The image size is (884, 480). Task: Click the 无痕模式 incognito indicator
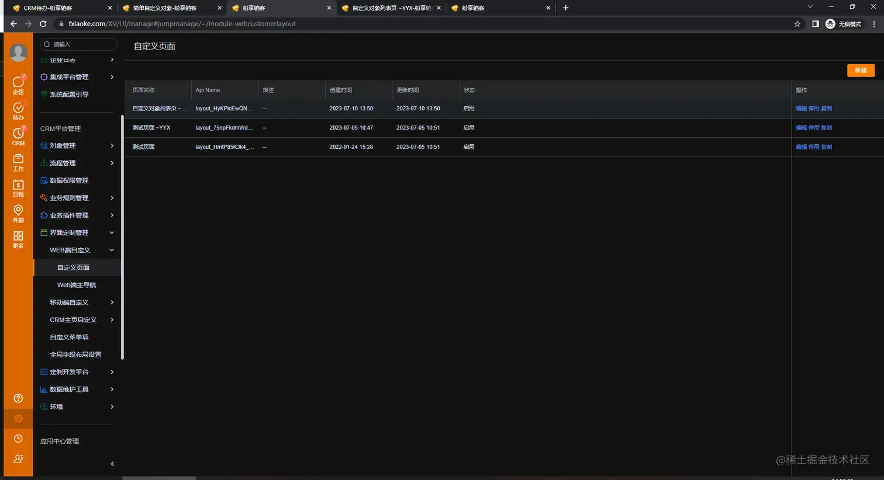coord(843,24)
